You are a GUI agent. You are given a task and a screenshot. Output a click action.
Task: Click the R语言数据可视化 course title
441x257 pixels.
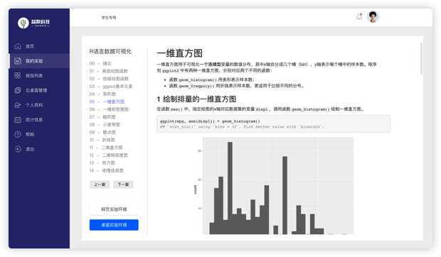pos(110,51)
